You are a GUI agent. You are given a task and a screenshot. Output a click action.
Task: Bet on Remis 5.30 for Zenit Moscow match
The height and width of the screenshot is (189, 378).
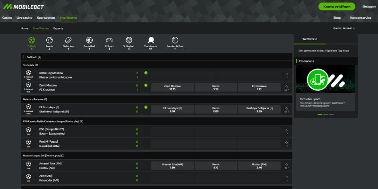[216, 87]
